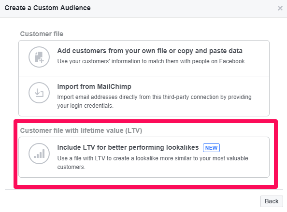Click the Import email addresses directly description

154,97
